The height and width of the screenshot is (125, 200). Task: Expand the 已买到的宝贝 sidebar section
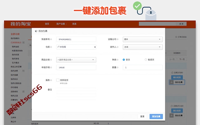23,42
